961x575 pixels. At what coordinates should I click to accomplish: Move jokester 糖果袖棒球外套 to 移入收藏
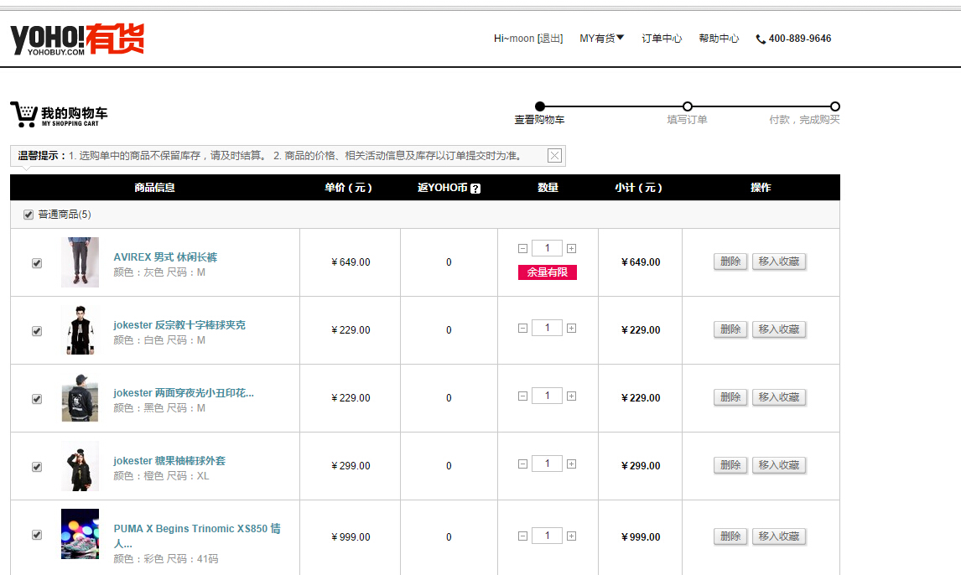779,465
